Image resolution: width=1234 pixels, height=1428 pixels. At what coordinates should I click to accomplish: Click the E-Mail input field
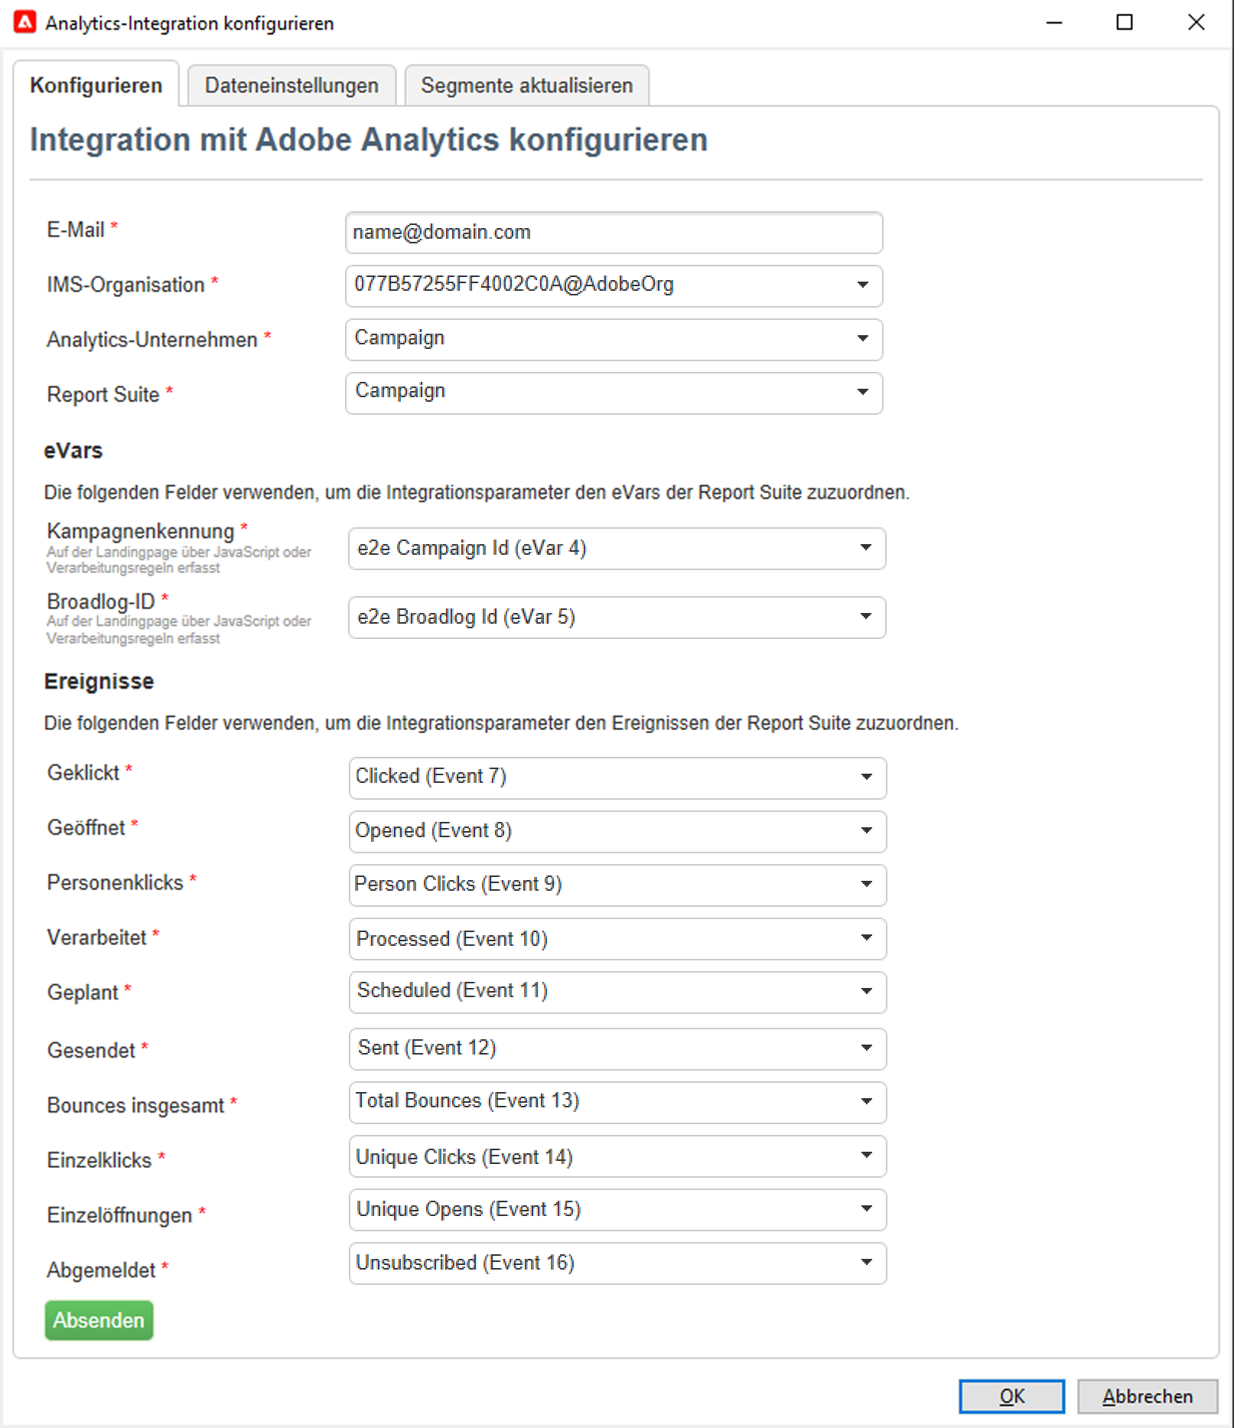614,233
